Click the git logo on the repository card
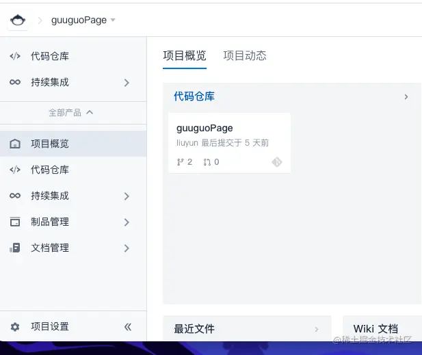This screenshot has height=355, width=422. tap(277, 162)
